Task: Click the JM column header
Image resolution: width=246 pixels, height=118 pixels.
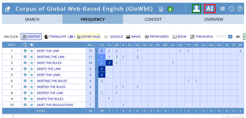Action: tap(240, 45)
